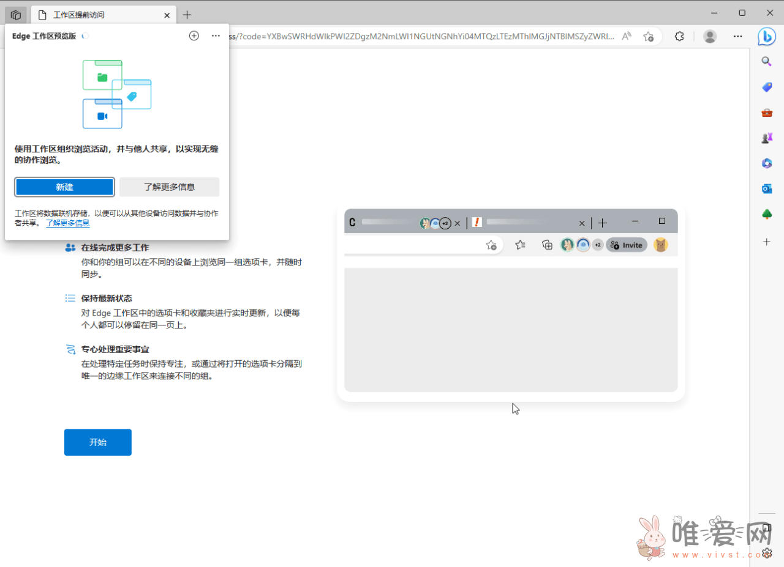Open the more options menu in workspace popup
The height and width of the screenshot is (567, 784).
click(216, 36)
